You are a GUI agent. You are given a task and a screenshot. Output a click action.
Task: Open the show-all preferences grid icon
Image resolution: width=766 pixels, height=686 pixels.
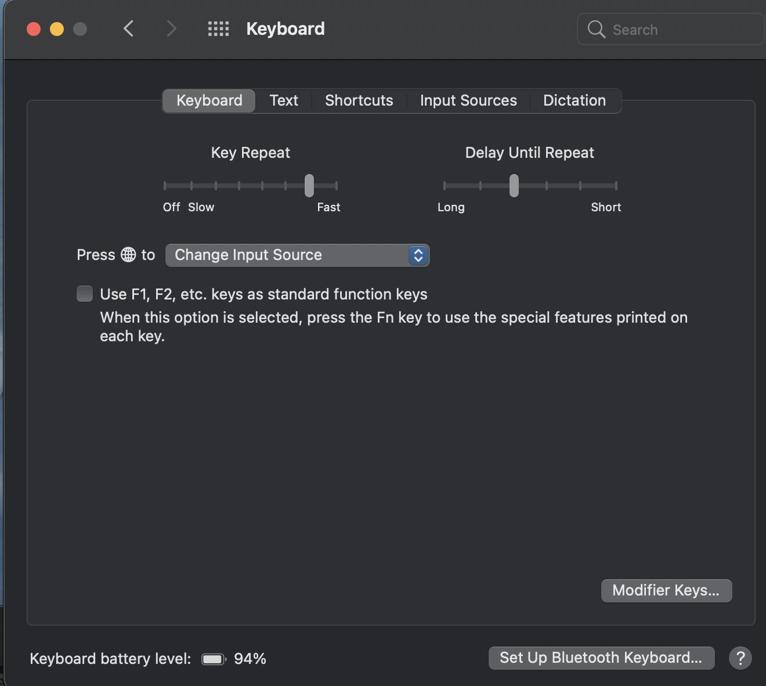click(218, 29)
